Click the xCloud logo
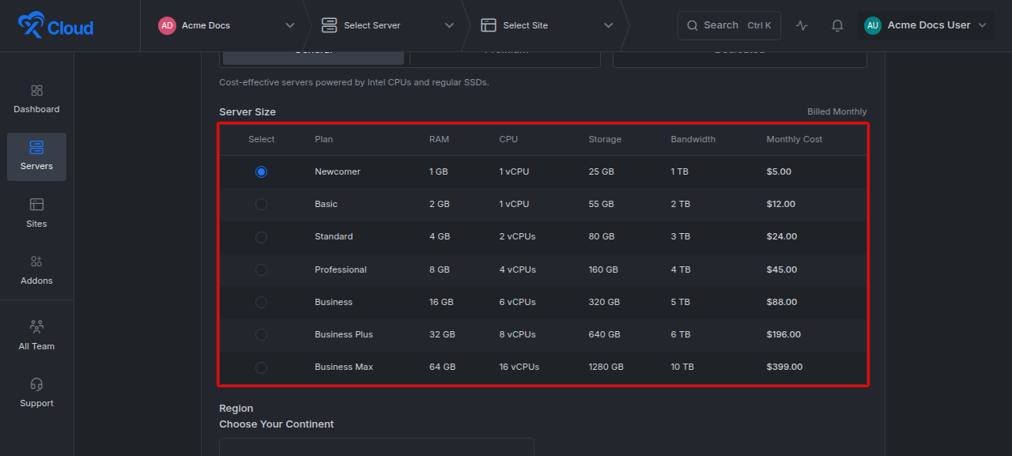The width and height of the screenshot is (1012, 456). click(55, 25)
